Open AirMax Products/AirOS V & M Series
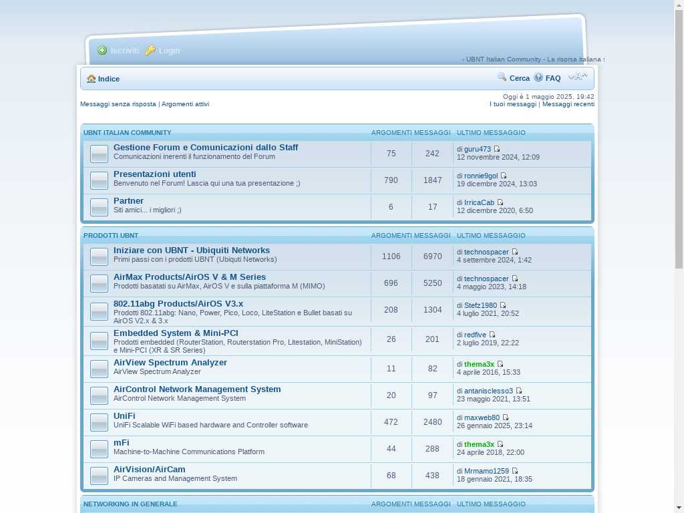This screenshot has width=684, height=513. click(x=190, y=277)
